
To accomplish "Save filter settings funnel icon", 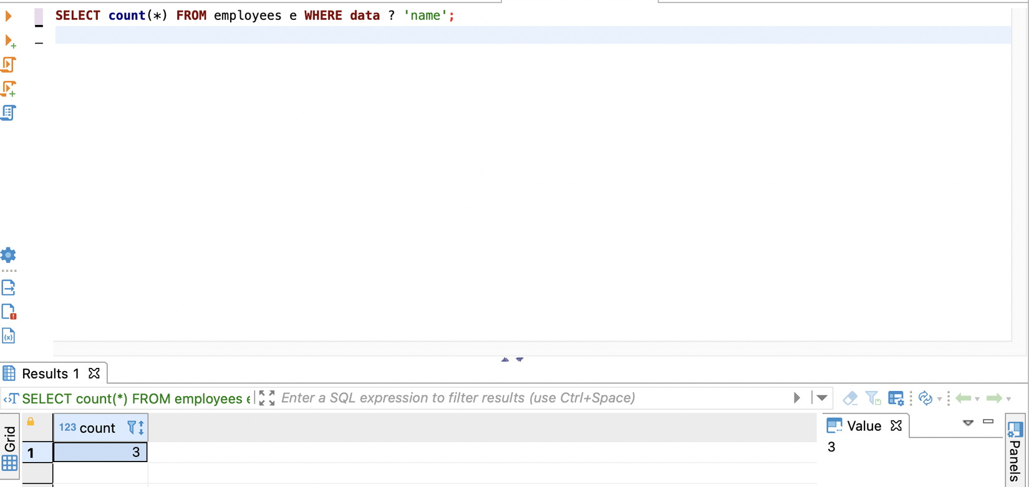I will 873,398.
